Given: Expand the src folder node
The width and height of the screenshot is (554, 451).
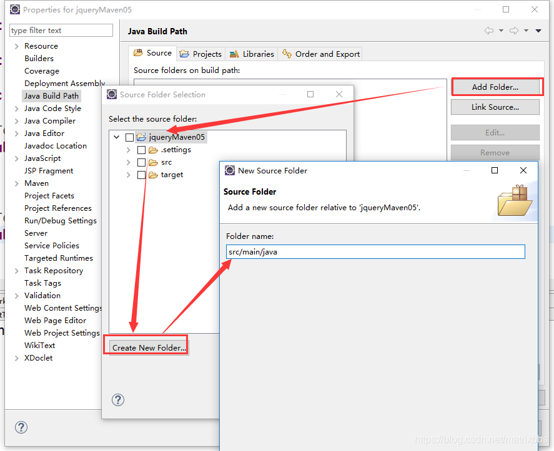Looking at the screenshot, I should point(128,162).
